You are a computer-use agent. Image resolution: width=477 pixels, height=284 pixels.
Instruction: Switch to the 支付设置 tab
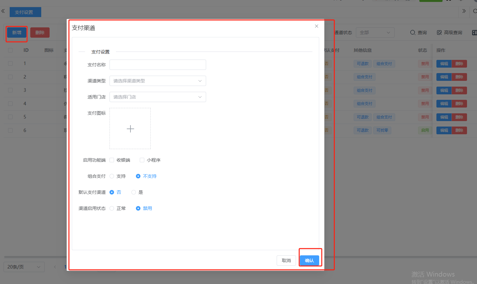tap(24, 12)
